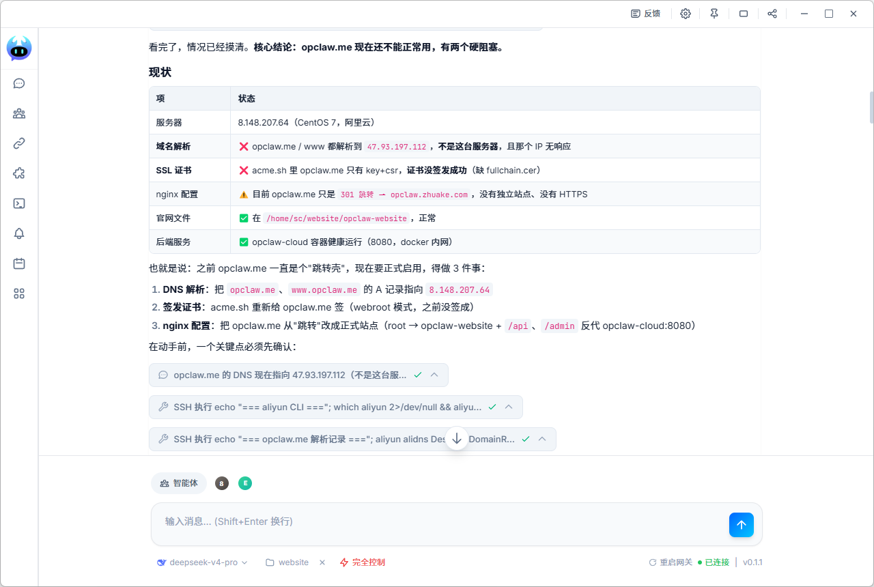Collapse the aliyun CLI SSH block

[508, 407]
